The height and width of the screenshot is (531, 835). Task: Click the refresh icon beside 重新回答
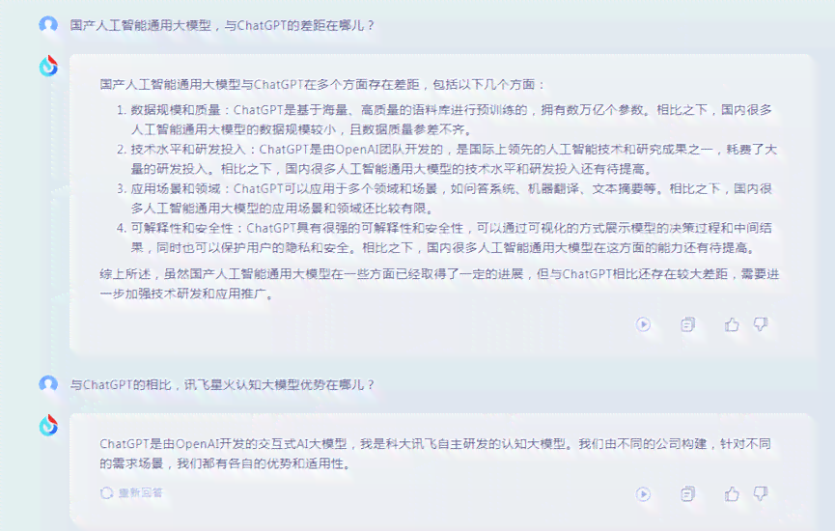(x=106, y=493)
